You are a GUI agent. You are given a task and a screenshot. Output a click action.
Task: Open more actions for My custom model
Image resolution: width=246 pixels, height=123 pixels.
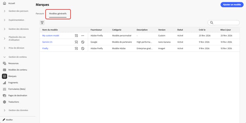tap(83, 36)
